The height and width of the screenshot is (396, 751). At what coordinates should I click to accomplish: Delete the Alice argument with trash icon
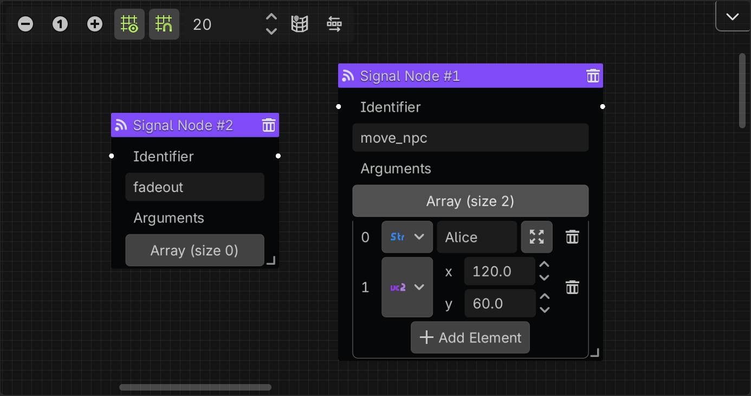pyautogui.click(x=572, y=237)
